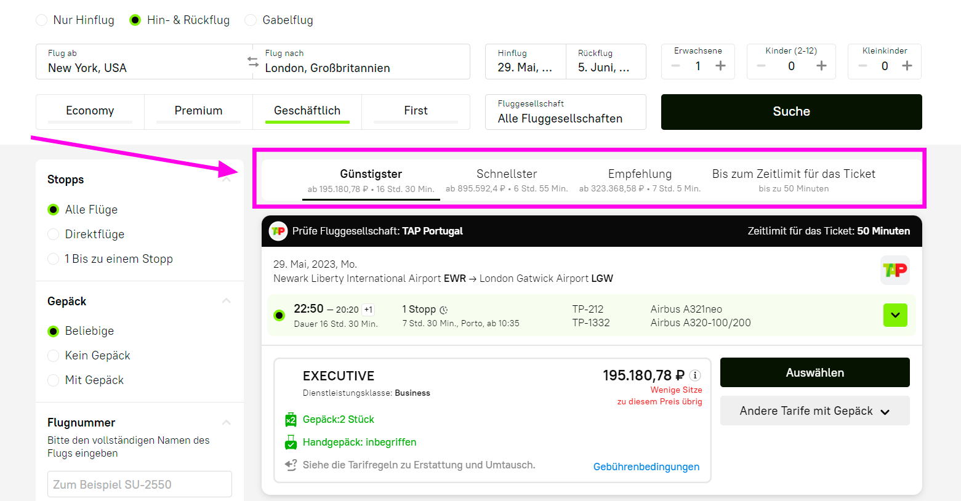The height and width of the screenshot is (501, 961).
Task: Open the Fluggesellschaft airline selector
Action: (565, 112)
